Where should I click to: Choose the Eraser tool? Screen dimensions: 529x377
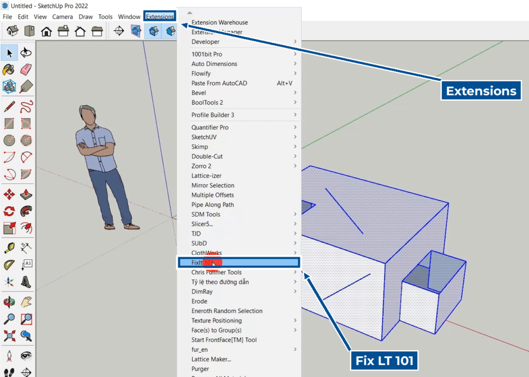coord(26,70)
